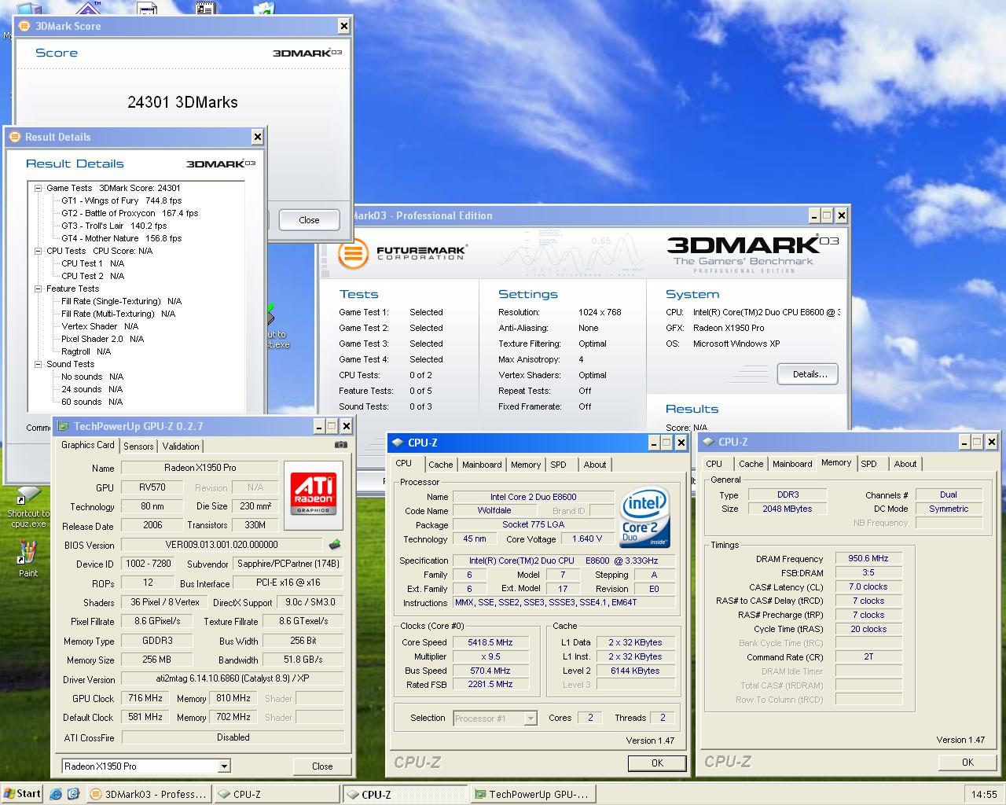Select 'GT4 - Mother Nature' tree row
The width and height of the screenshot is (1006, 805).
(121, 238)
